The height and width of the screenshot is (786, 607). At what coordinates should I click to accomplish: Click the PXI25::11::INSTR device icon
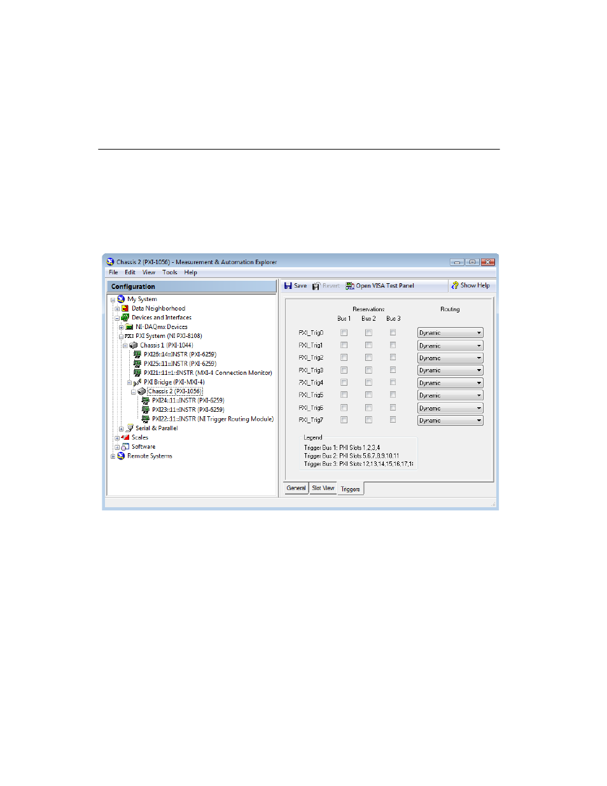click(x=137, y=363)
